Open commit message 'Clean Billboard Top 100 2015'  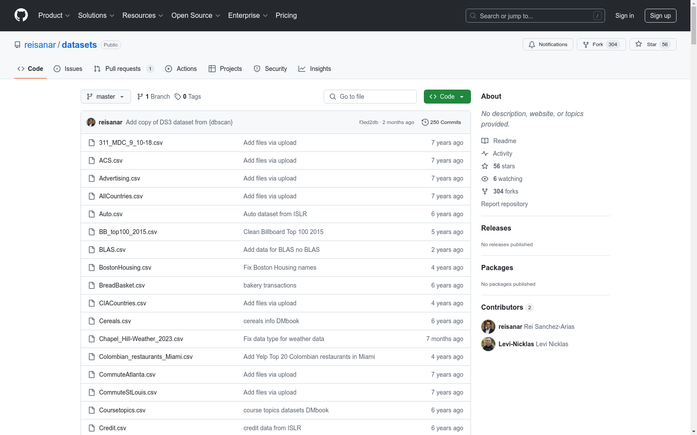(284, 232)
